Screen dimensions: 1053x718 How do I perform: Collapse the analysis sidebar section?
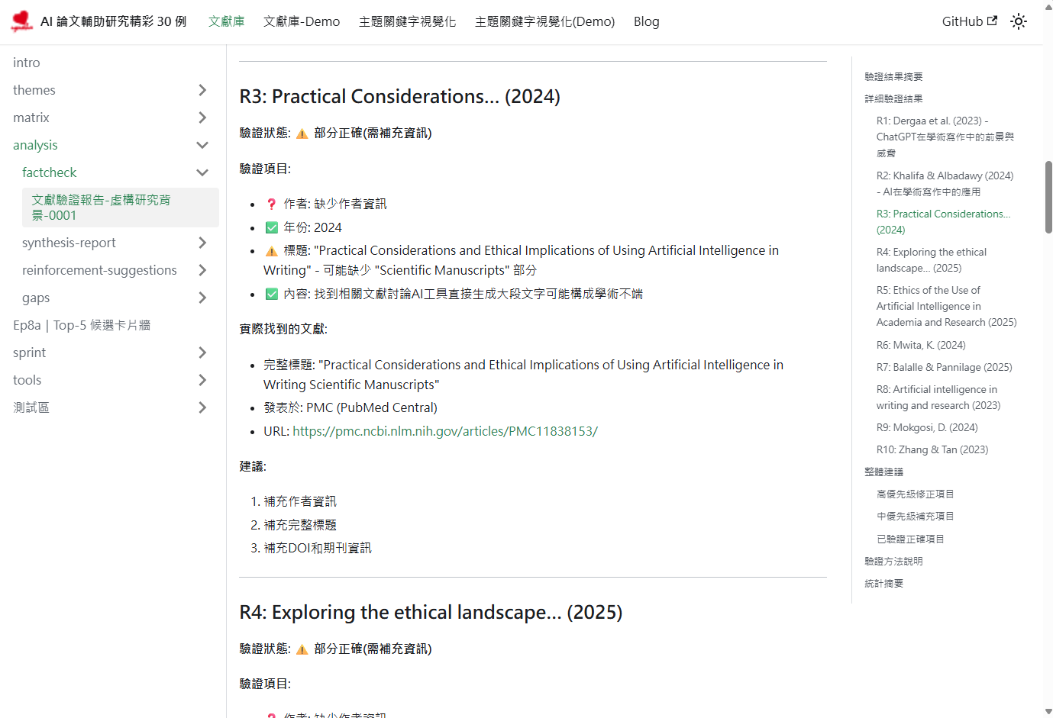click(202, 145)
